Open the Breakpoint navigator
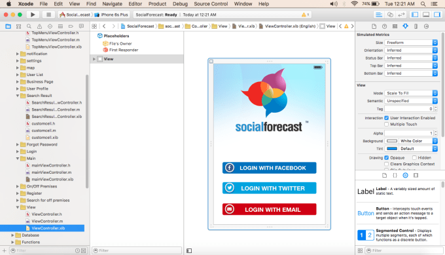This screenshot has height=255, width=445. [71, 26]
